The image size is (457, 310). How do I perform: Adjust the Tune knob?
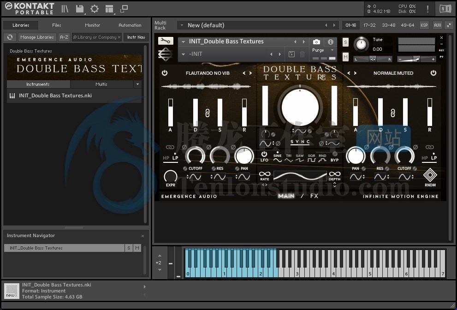(x=361, y=45)
